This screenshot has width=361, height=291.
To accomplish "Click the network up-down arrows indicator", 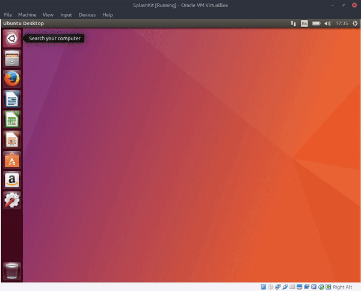I will pos(293,23).
